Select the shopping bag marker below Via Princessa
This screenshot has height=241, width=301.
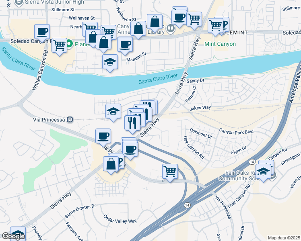coord(111,164)
